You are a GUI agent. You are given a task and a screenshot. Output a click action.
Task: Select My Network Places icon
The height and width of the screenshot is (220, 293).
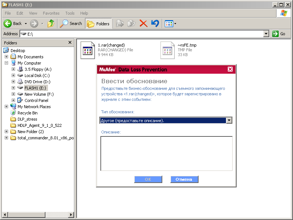click(13, 106)
